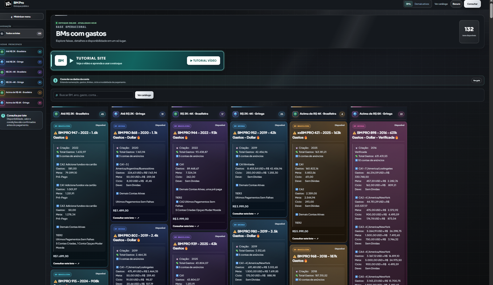This screenshot has width=493, height=285.
Task: Click the globe icon beside sidebar Até R$ 2K · Gringa
Action: click(2, 62)
